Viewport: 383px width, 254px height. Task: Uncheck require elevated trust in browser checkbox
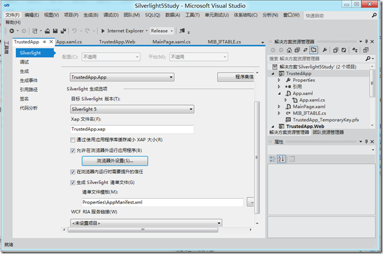click(73, 172)
